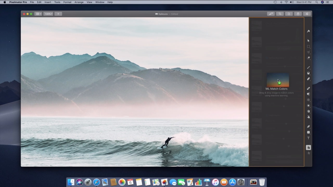Select the Arrange tool arrow

tap(308, 41)
